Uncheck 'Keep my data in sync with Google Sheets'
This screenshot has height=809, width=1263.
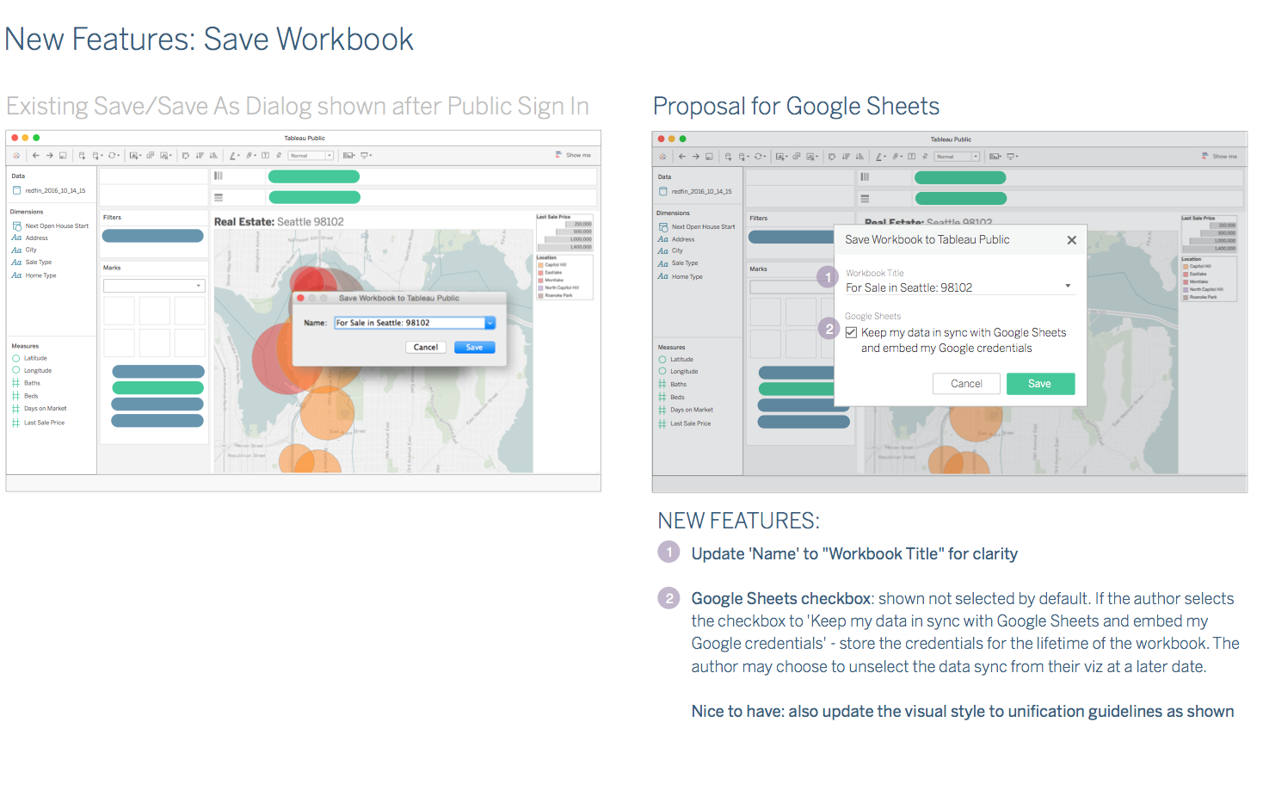851,332
